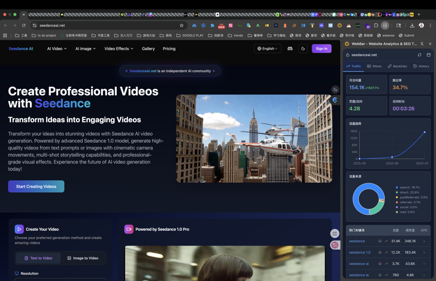Open the Chrome downloads icon
This screenshot has height=281, width=436.
[x=412, y=25]
